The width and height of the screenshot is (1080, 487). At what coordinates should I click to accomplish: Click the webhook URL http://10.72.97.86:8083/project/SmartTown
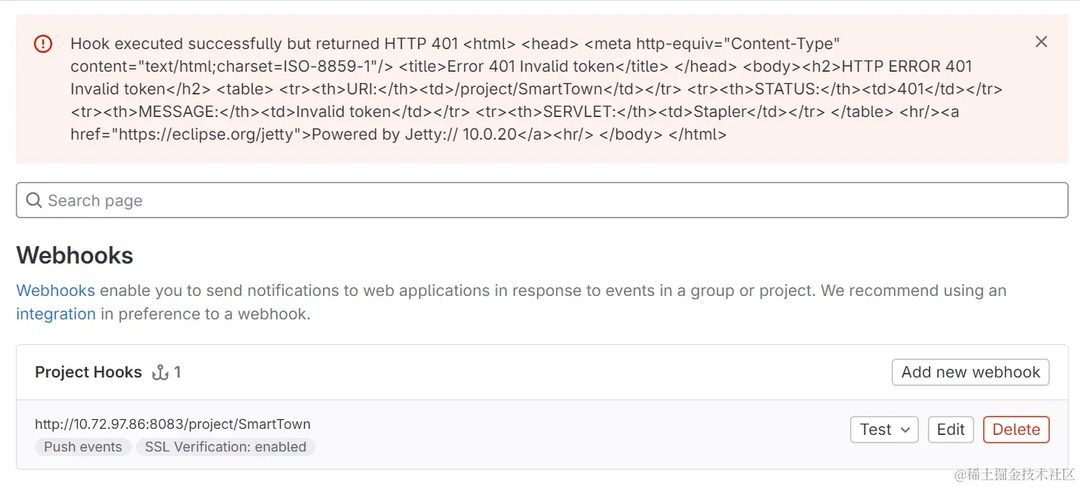[x=172, y=424]
